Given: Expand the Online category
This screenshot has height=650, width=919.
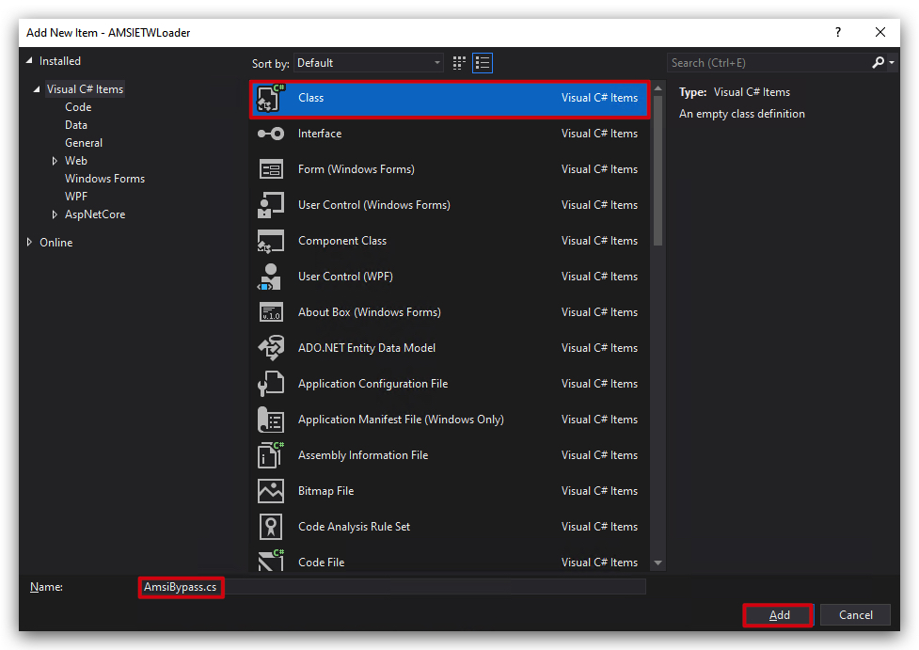Looking at the screenshot, I should pyautogui.click(x=29, y=242).
